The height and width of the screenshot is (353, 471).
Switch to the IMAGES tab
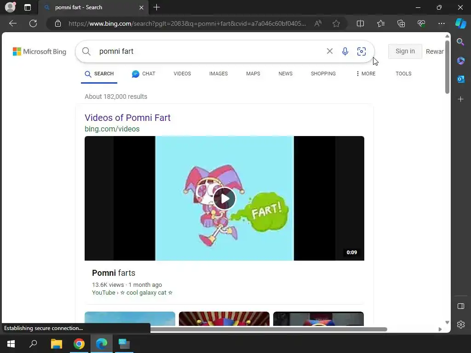point(218,74)
